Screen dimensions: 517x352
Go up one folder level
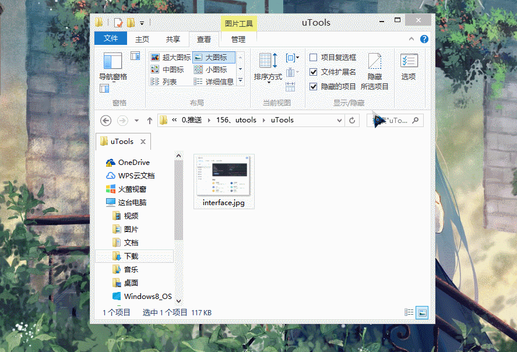pos(150,121)
